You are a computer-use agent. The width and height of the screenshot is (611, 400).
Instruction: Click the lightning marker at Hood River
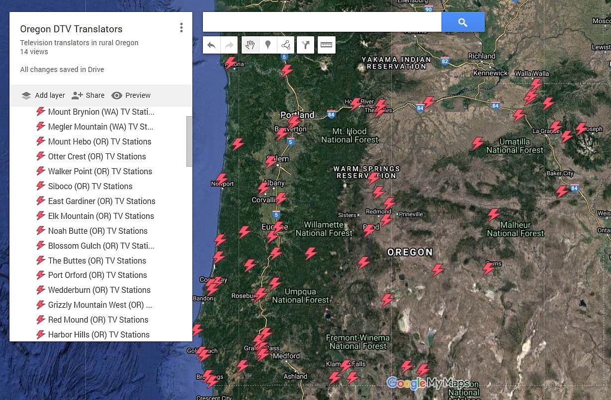coord(356,104)
